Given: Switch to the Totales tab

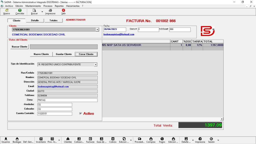Looking at the screenshot, I should point(53,20).
